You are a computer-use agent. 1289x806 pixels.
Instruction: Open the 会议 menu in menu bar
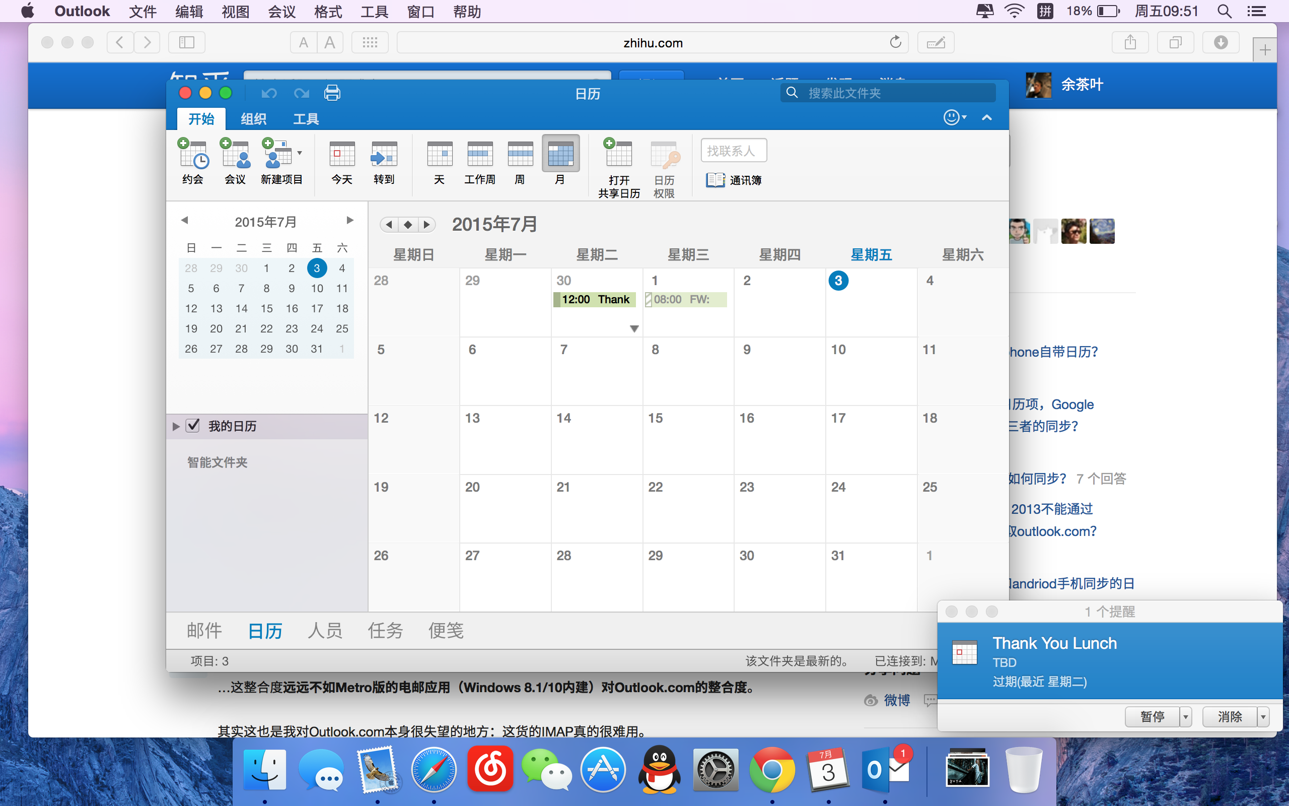pyautogui.click(x=282, y=11)
